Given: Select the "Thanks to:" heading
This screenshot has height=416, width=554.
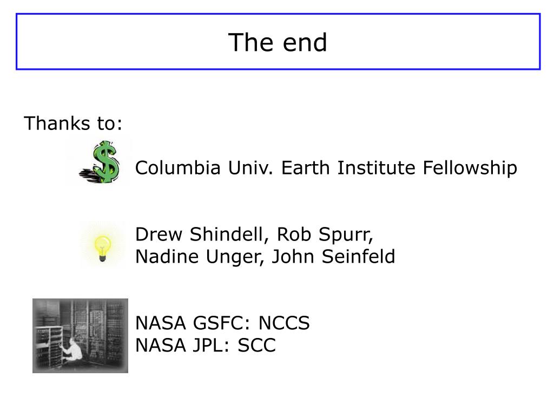Looking at the screenshot, I should 73,123.
